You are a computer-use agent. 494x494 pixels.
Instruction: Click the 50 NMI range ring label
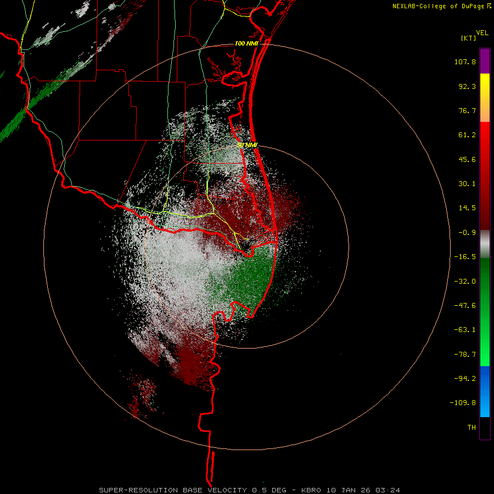click(x=248, y=145)
